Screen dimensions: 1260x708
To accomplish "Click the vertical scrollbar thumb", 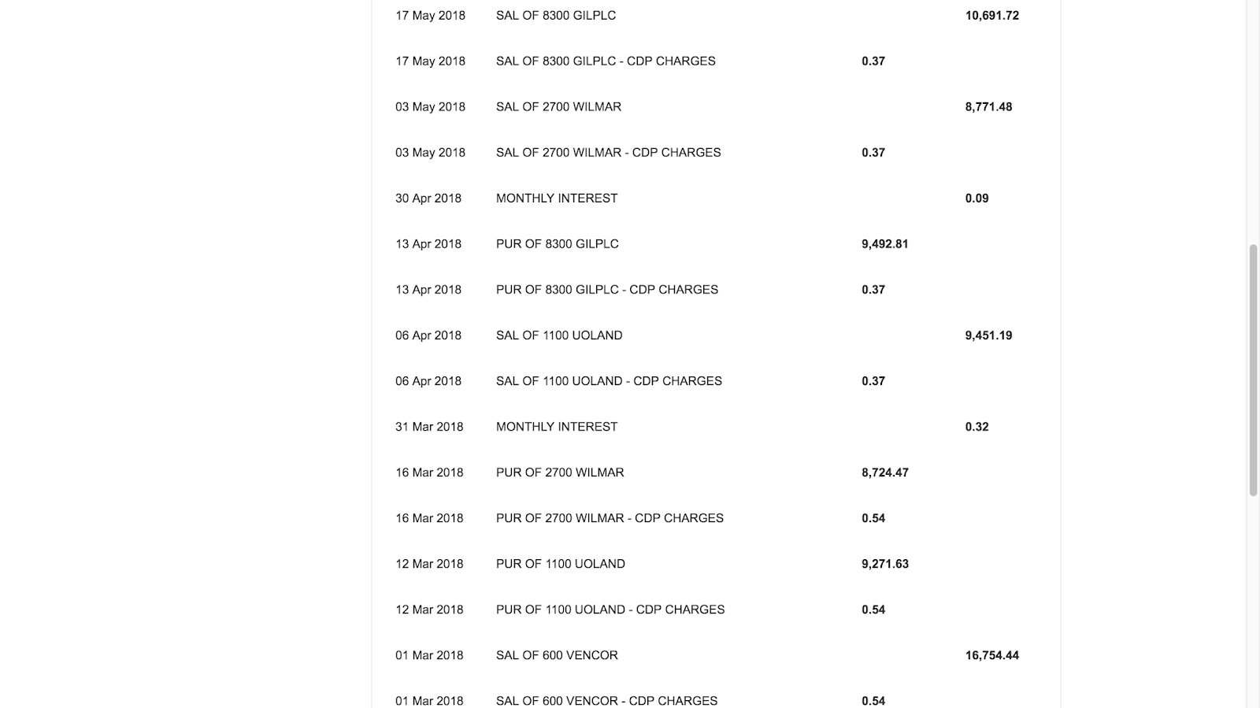I will pos(1253,370).
